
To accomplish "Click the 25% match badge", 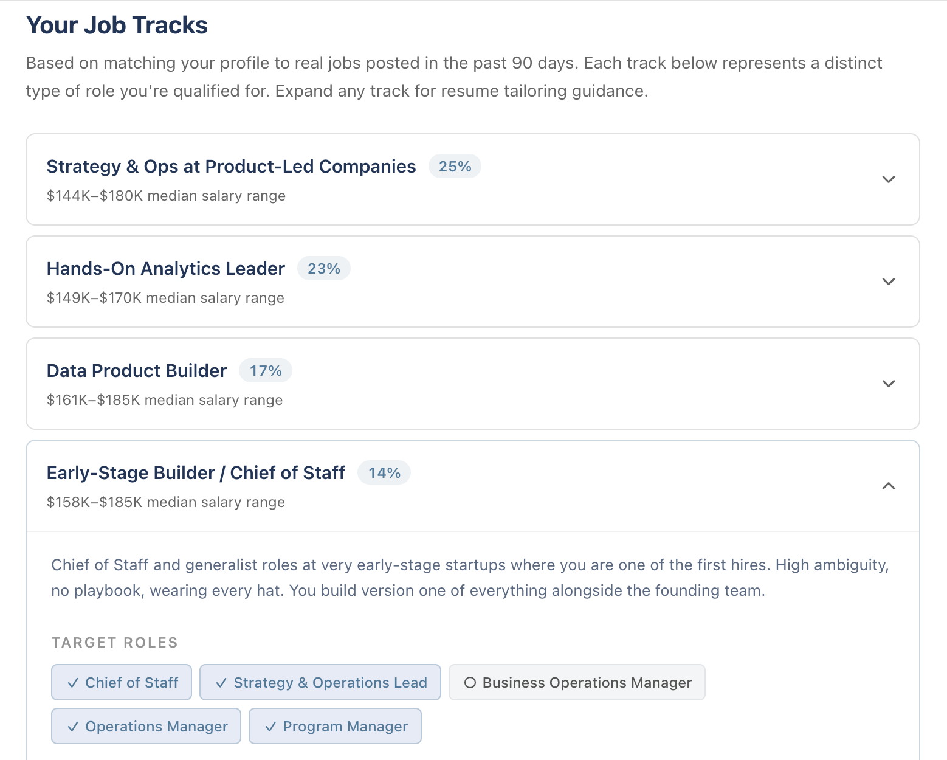I will (x=455, y=167).
